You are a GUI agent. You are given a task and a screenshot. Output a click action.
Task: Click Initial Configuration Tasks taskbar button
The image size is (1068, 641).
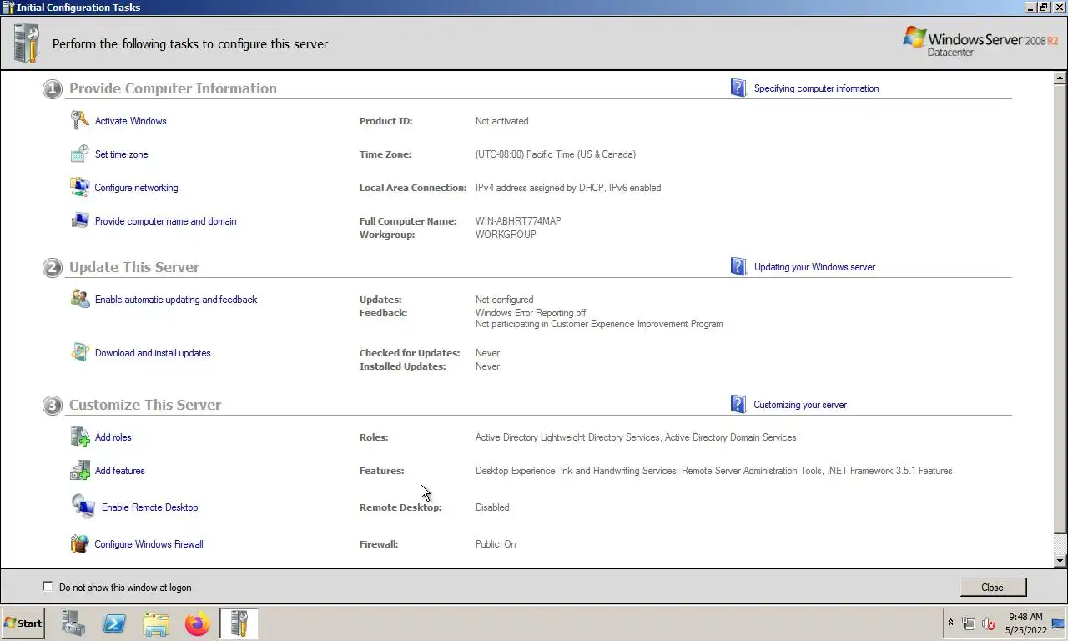pos(239,623)
